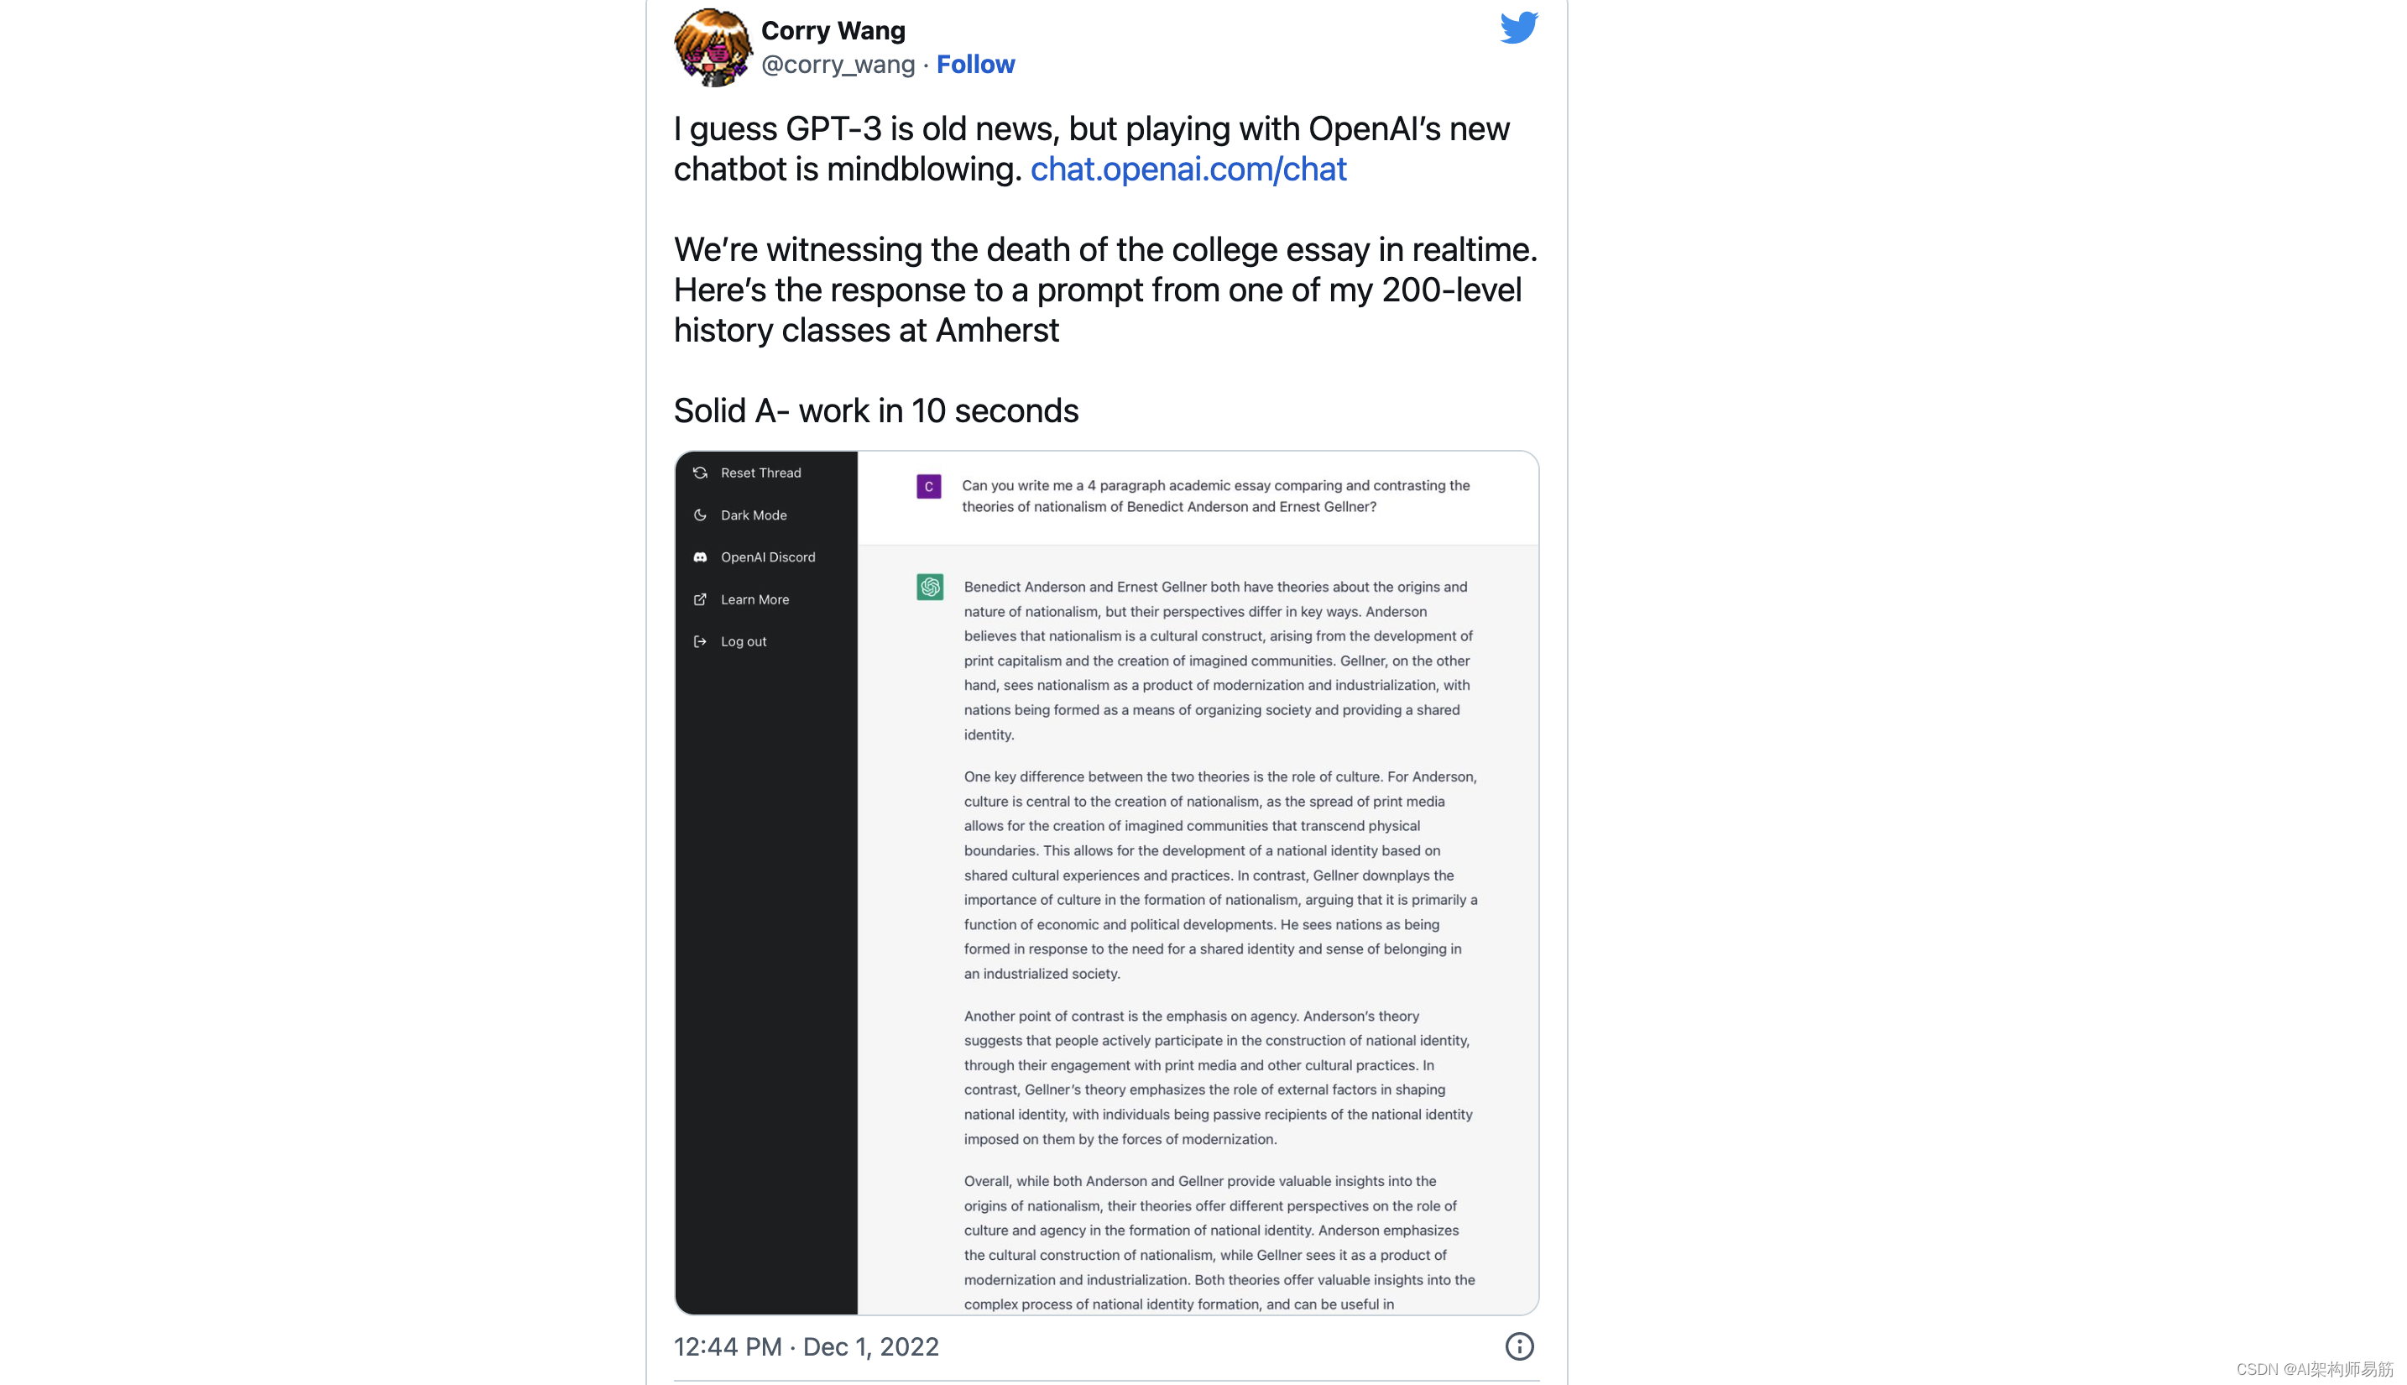This screenshot has width=2407, height=1385.
Task: Click the Learn More external link icon
Action: tap(700, 599)
